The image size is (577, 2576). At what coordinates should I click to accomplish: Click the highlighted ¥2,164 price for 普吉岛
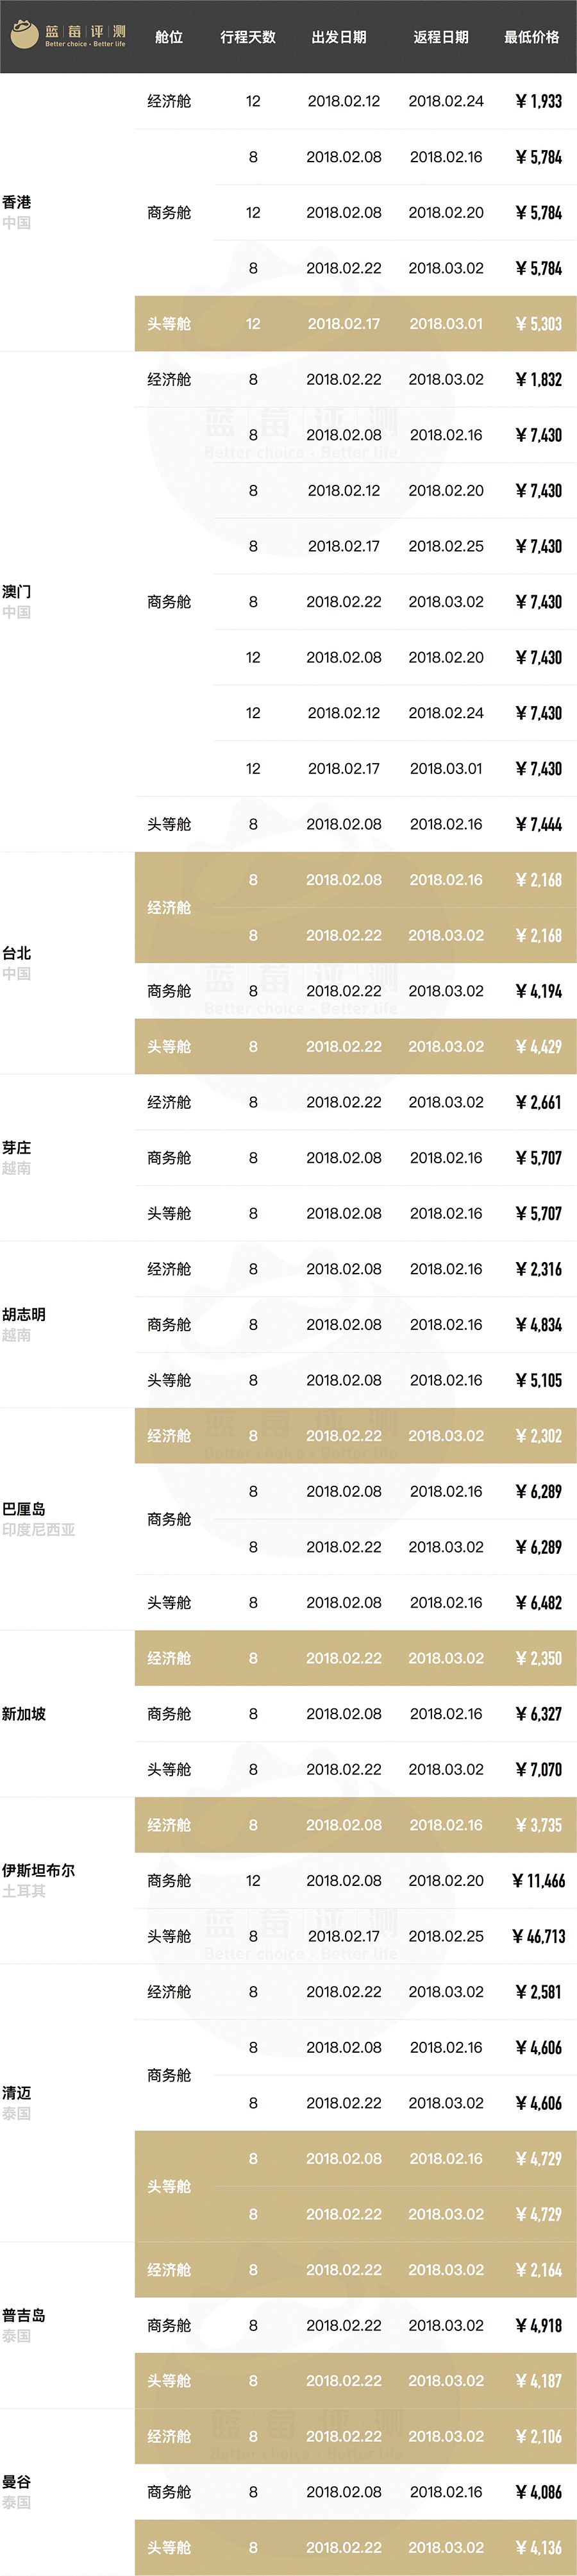click(538, 2270)
